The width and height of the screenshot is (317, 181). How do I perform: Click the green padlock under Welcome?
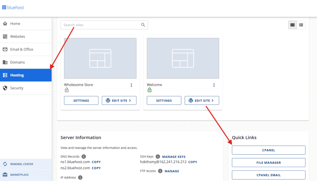(150, 90)
